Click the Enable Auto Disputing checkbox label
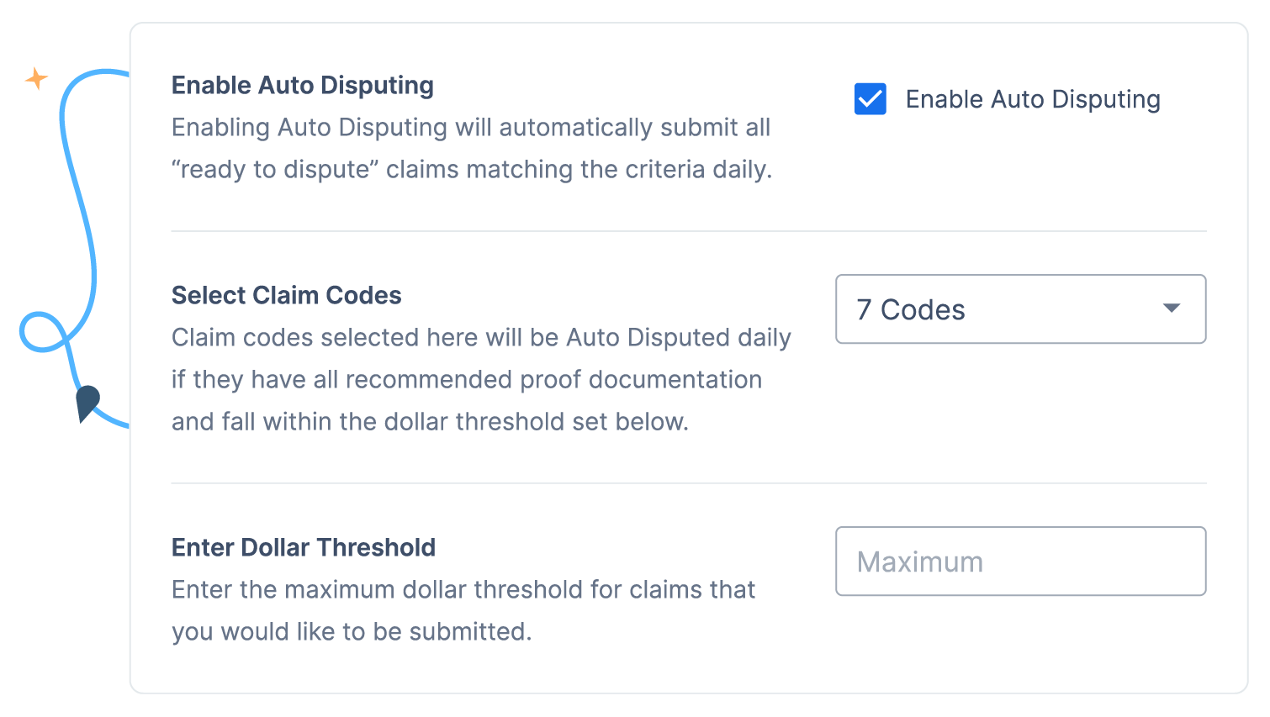The height and width of the screenshot is (717, 1270). tap(1033, 99)
